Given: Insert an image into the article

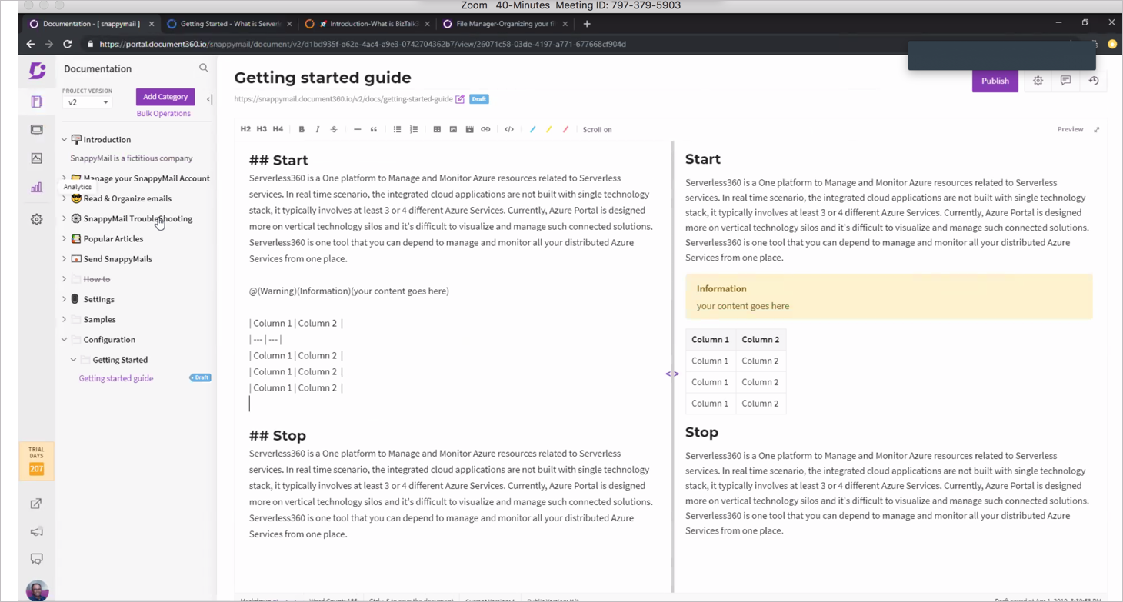Looking at the screenshot, I should (x=453, y=129).
